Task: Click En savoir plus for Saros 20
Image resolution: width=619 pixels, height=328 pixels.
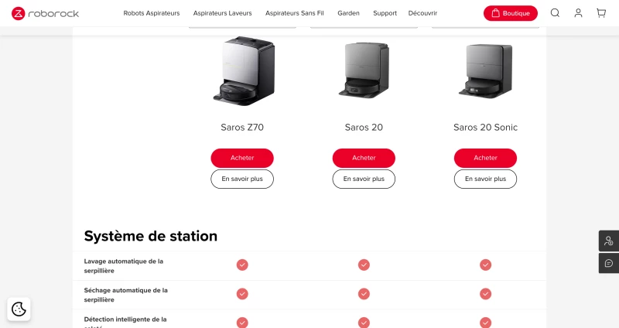Action: 364,179
